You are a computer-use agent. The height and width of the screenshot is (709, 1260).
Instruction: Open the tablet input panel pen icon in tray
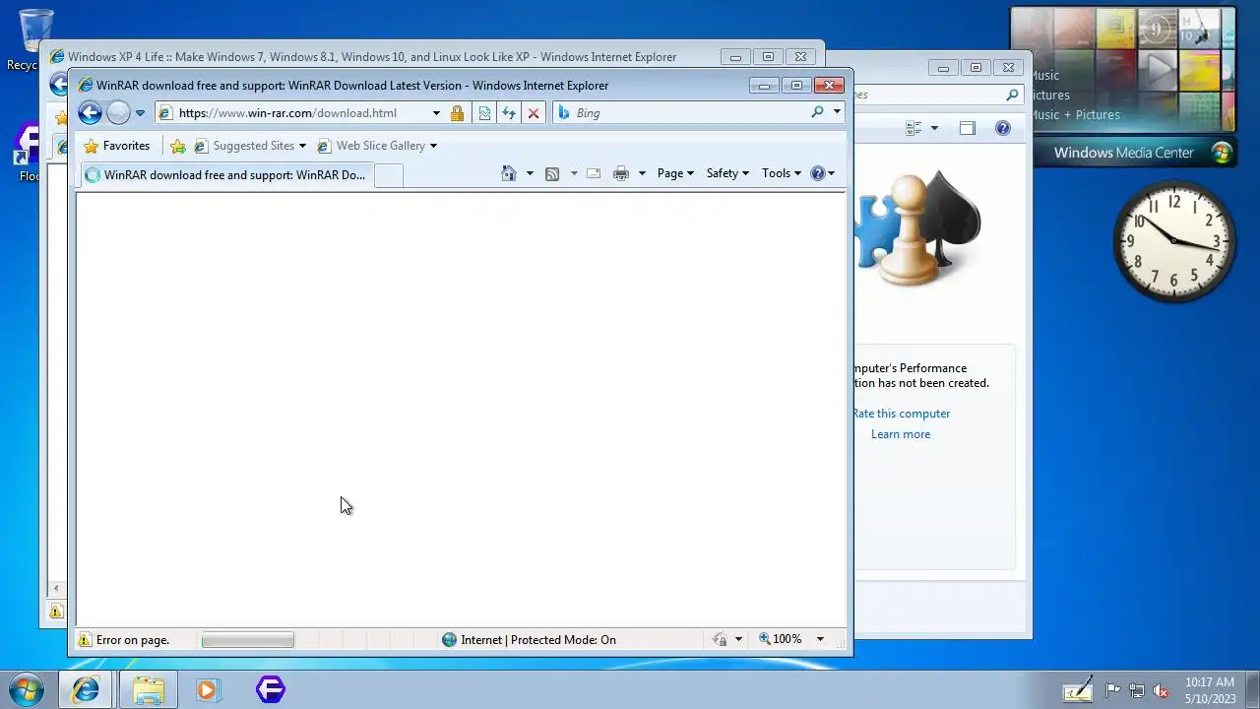[x=1079, y=689]
